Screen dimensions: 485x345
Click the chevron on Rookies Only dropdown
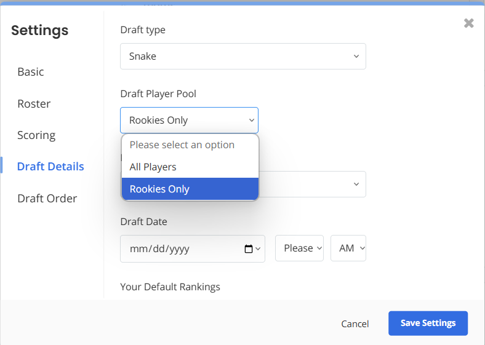252,121
